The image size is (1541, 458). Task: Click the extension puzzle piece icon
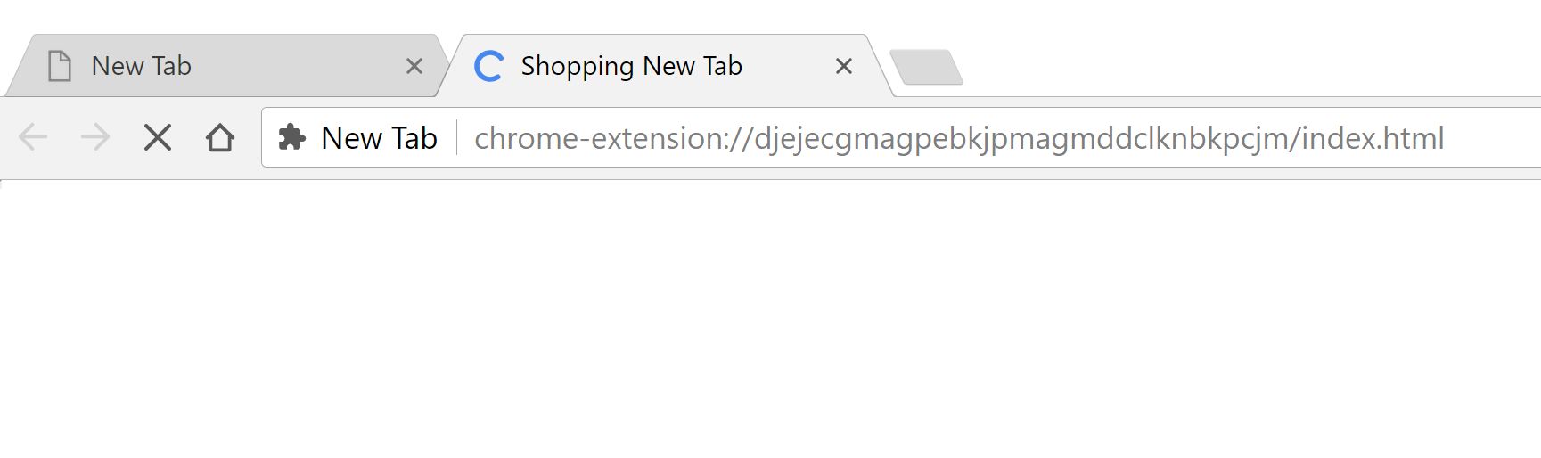point(291,137)
